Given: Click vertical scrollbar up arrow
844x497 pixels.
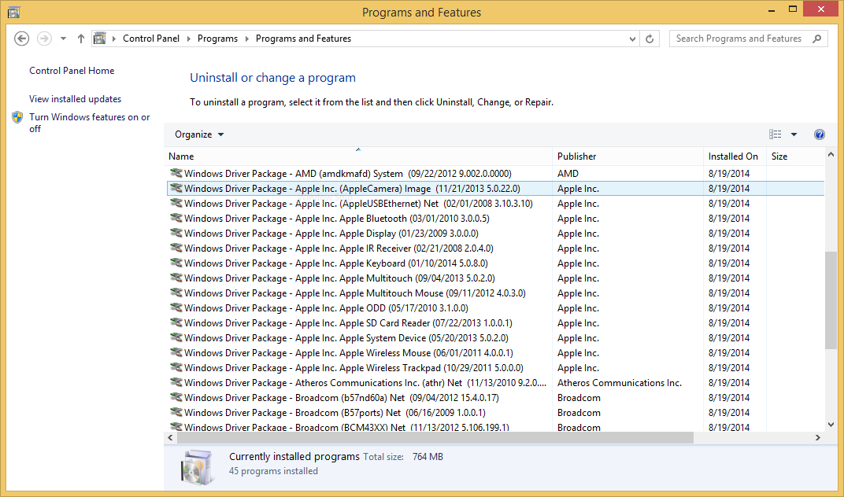Looking at the screenshot, I should pos(831,155).
